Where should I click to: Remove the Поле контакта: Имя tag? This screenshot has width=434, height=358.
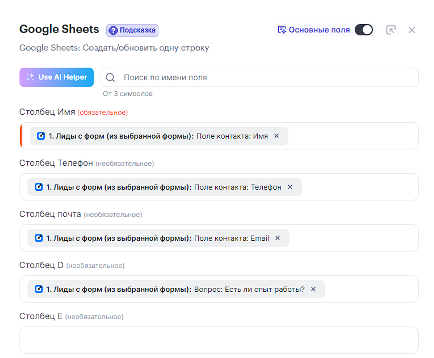coord(276,136)
